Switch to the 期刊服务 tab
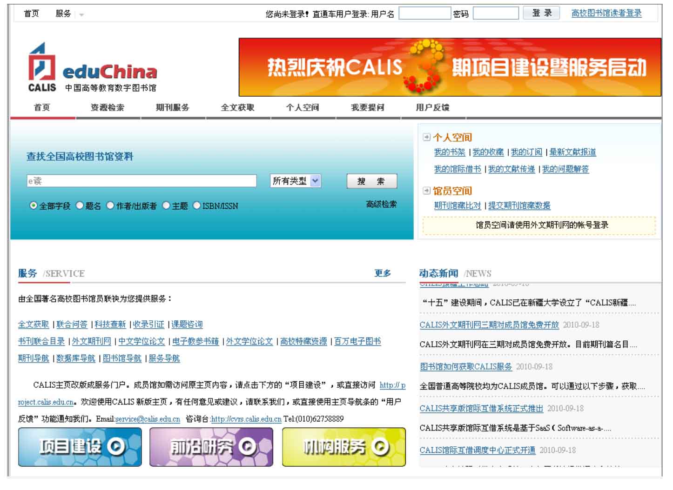 (173, 108)
